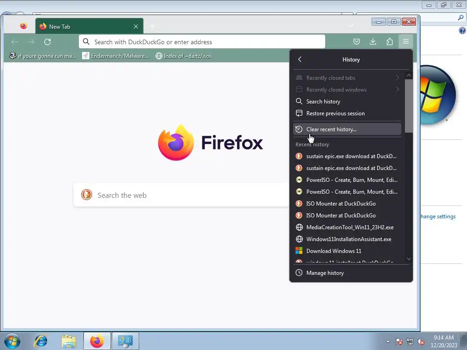
Task: Open Manage history at panel bottom
Action: (x=351, y=273)
